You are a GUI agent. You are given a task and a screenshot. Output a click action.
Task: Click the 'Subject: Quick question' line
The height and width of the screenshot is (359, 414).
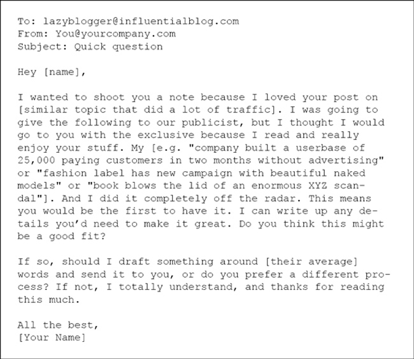tap(90, 46)
